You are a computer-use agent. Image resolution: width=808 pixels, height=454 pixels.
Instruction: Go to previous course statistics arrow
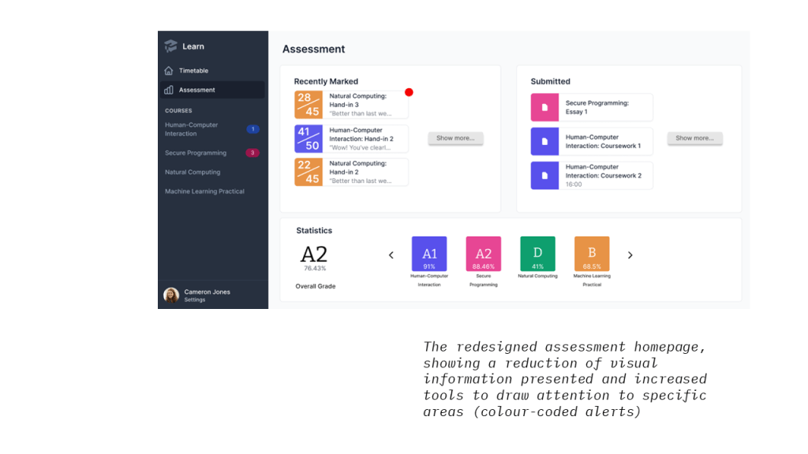(391, 255)
